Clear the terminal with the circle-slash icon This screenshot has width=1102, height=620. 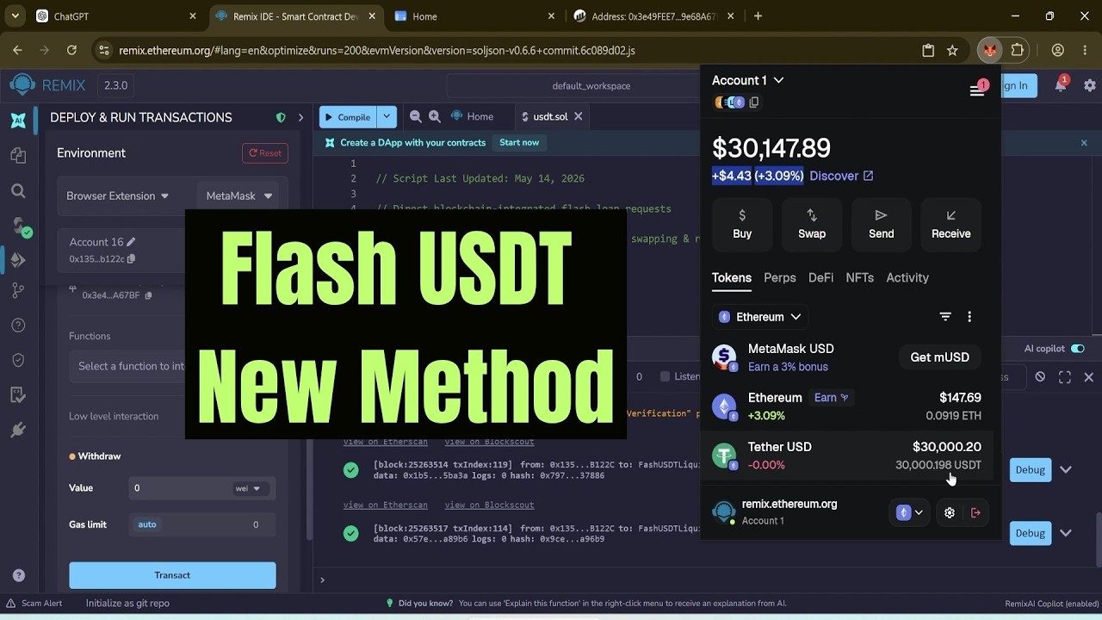tap(1040, 377)
